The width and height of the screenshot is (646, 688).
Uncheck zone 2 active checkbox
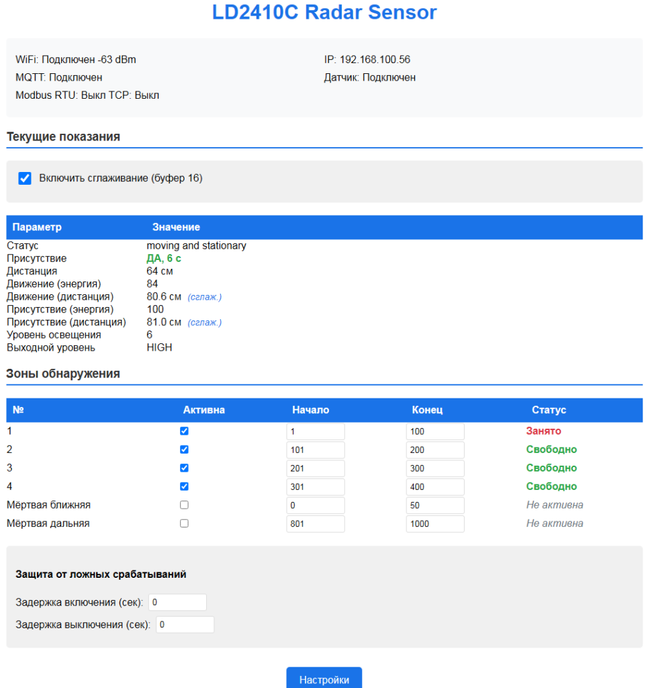point(185,449)
